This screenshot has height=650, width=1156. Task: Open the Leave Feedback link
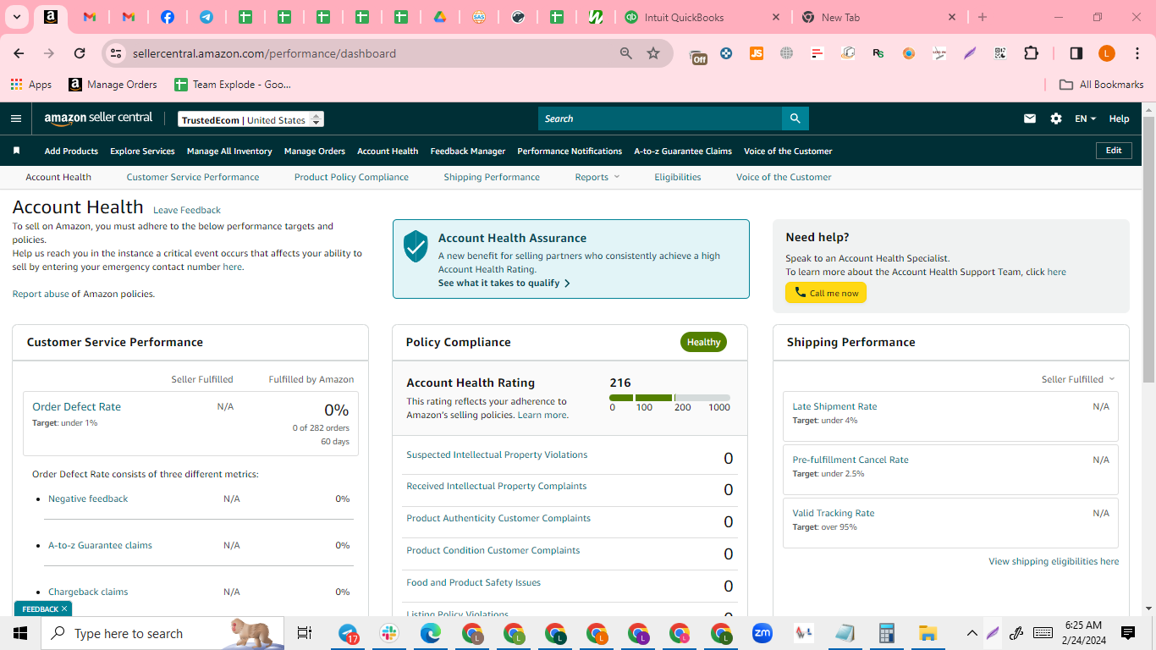(x=187, y=210)
